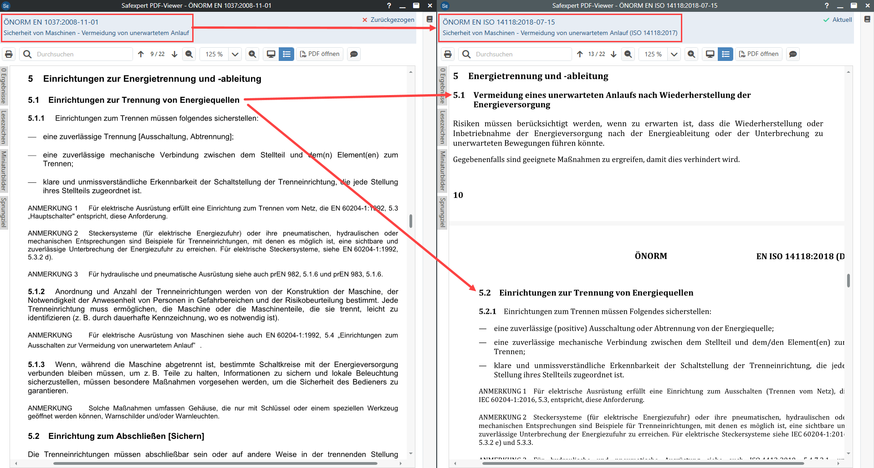This screenshot has height=468, width=874.
Task: Click PDF öffnen in the right viewer
Action: coord(759,54)
